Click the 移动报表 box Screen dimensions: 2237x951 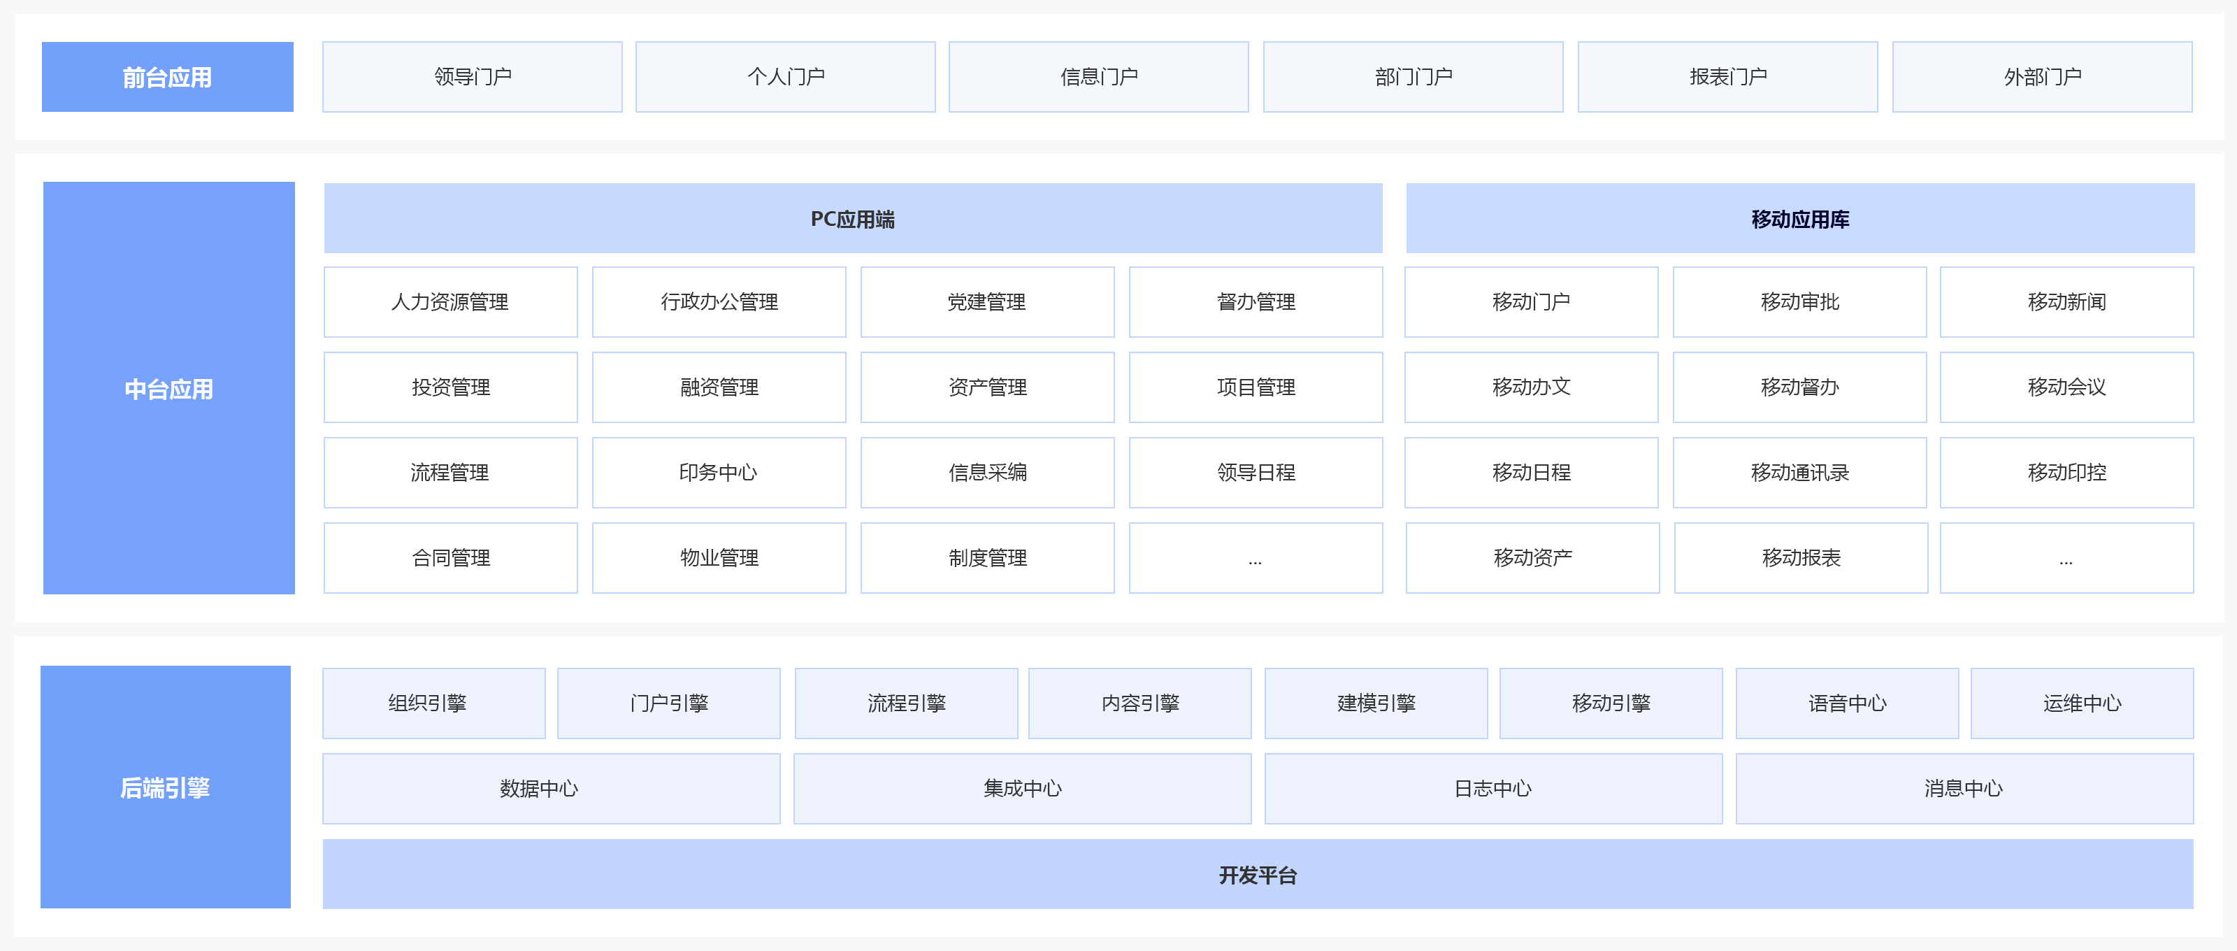point(1800,557)
